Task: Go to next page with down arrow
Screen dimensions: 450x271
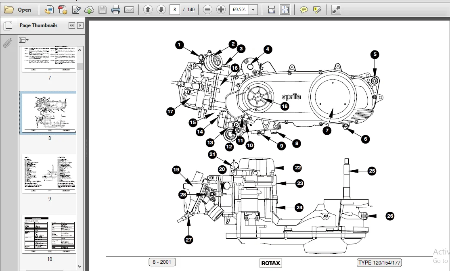Action: pyautogui.click(x=161, y=10)
